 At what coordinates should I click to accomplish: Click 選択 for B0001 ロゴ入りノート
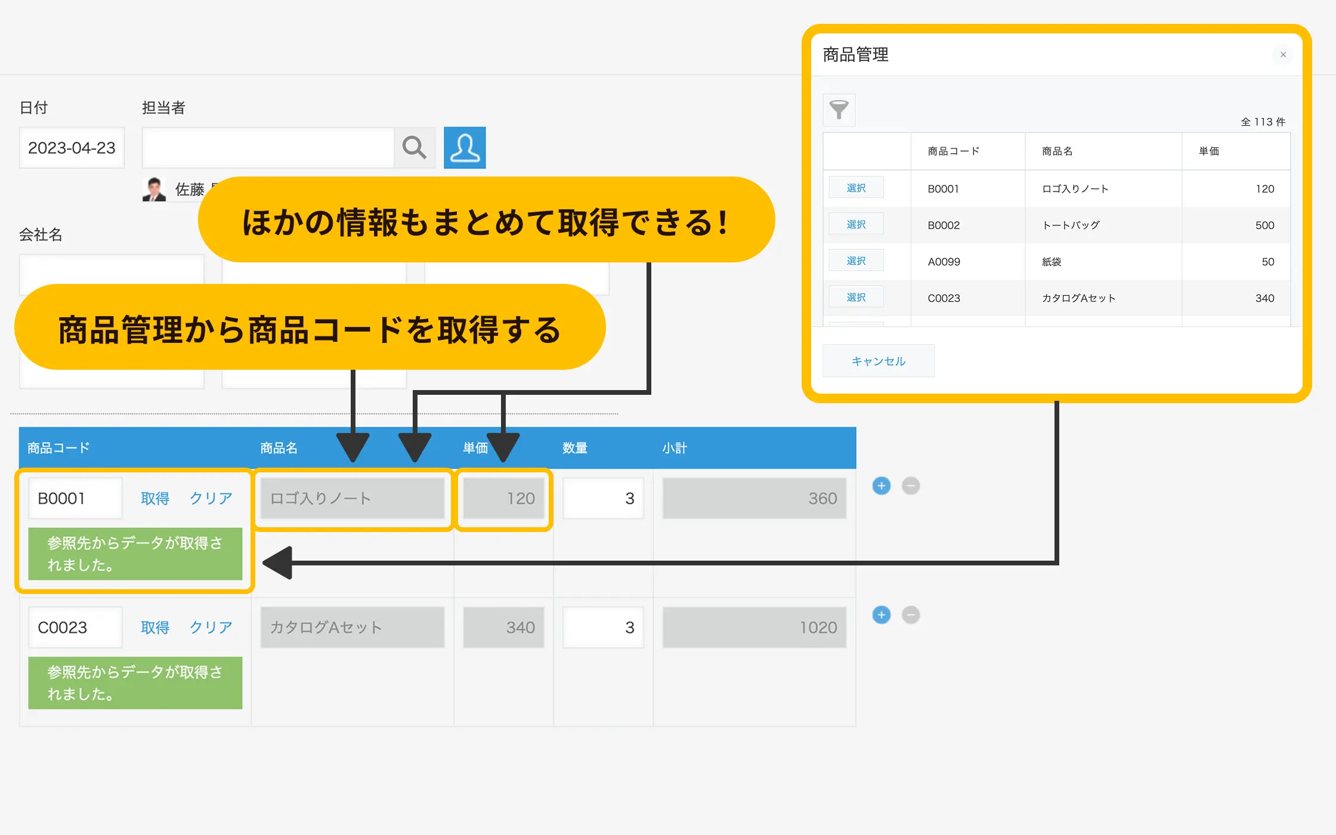856,188
